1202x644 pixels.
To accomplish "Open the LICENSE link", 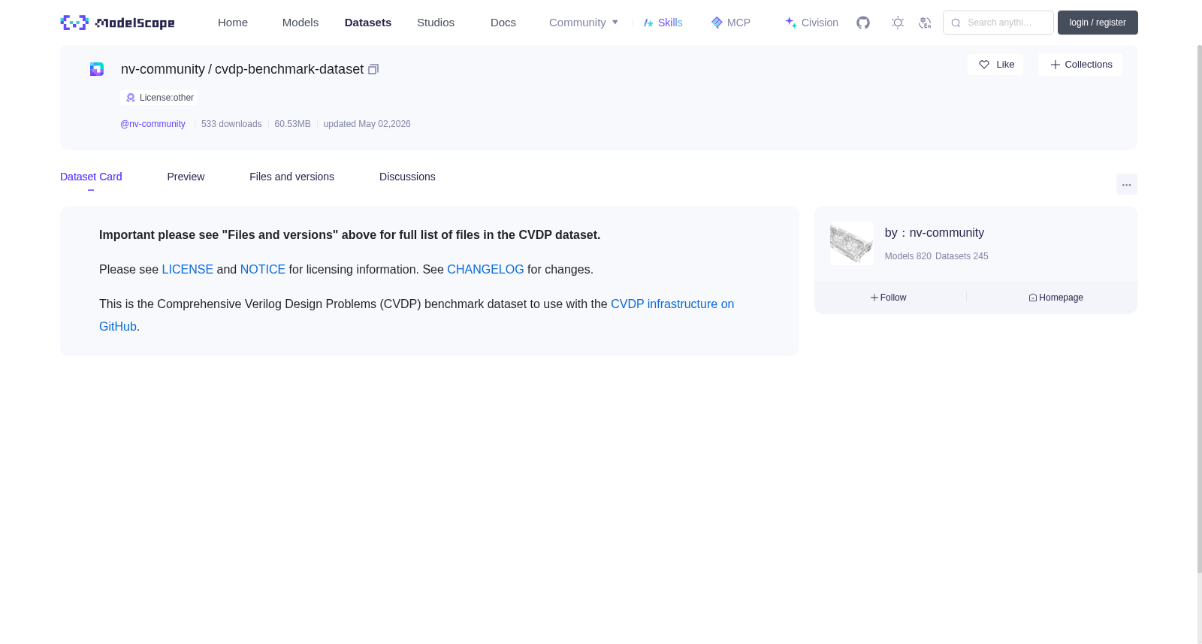I will [x=188, y=269].
